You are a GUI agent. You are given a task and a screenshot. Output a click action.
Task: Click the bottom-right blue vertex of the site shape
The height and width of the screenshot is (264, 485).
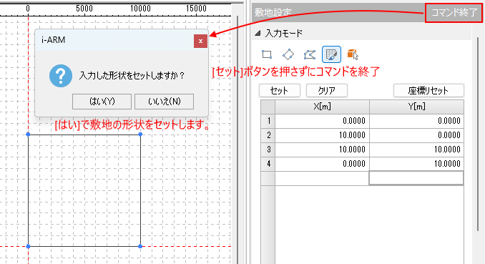pyautogui.click(x=140, y=246)
